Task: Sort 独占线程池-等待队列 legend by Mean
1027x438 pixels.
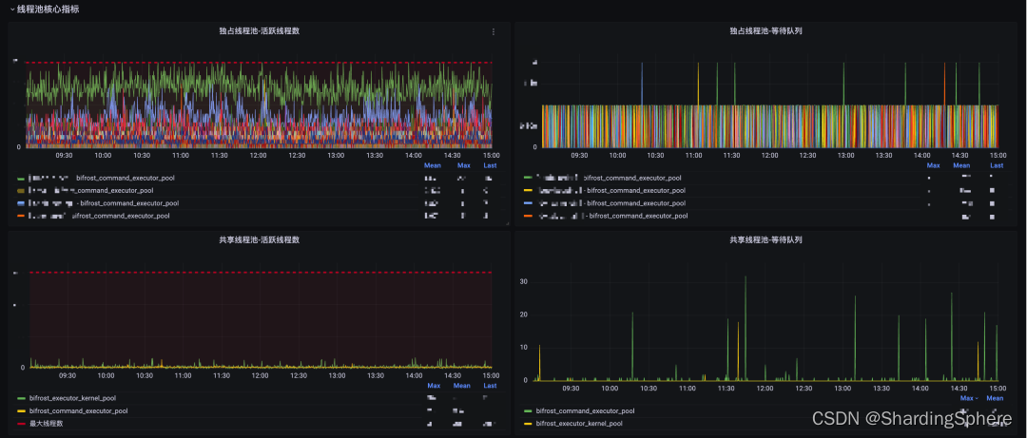Action: click(x=961, y=165)
